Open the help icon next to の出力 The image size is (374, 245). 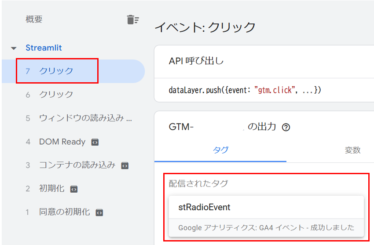coord(286,127)
